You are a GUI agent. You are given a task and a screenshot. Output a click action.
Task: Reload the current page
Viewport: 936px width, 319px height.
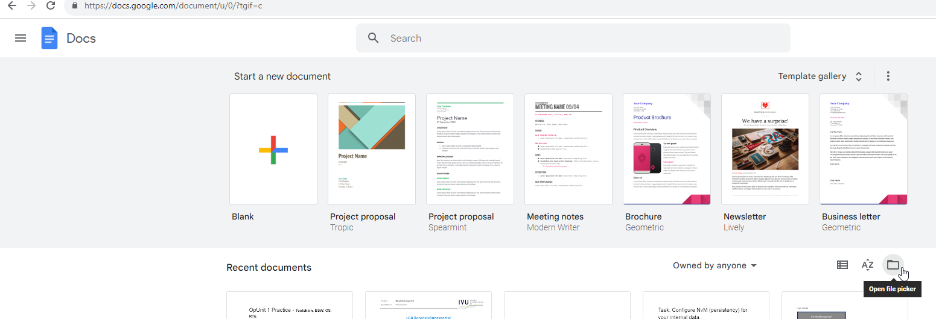coord(51,5)
